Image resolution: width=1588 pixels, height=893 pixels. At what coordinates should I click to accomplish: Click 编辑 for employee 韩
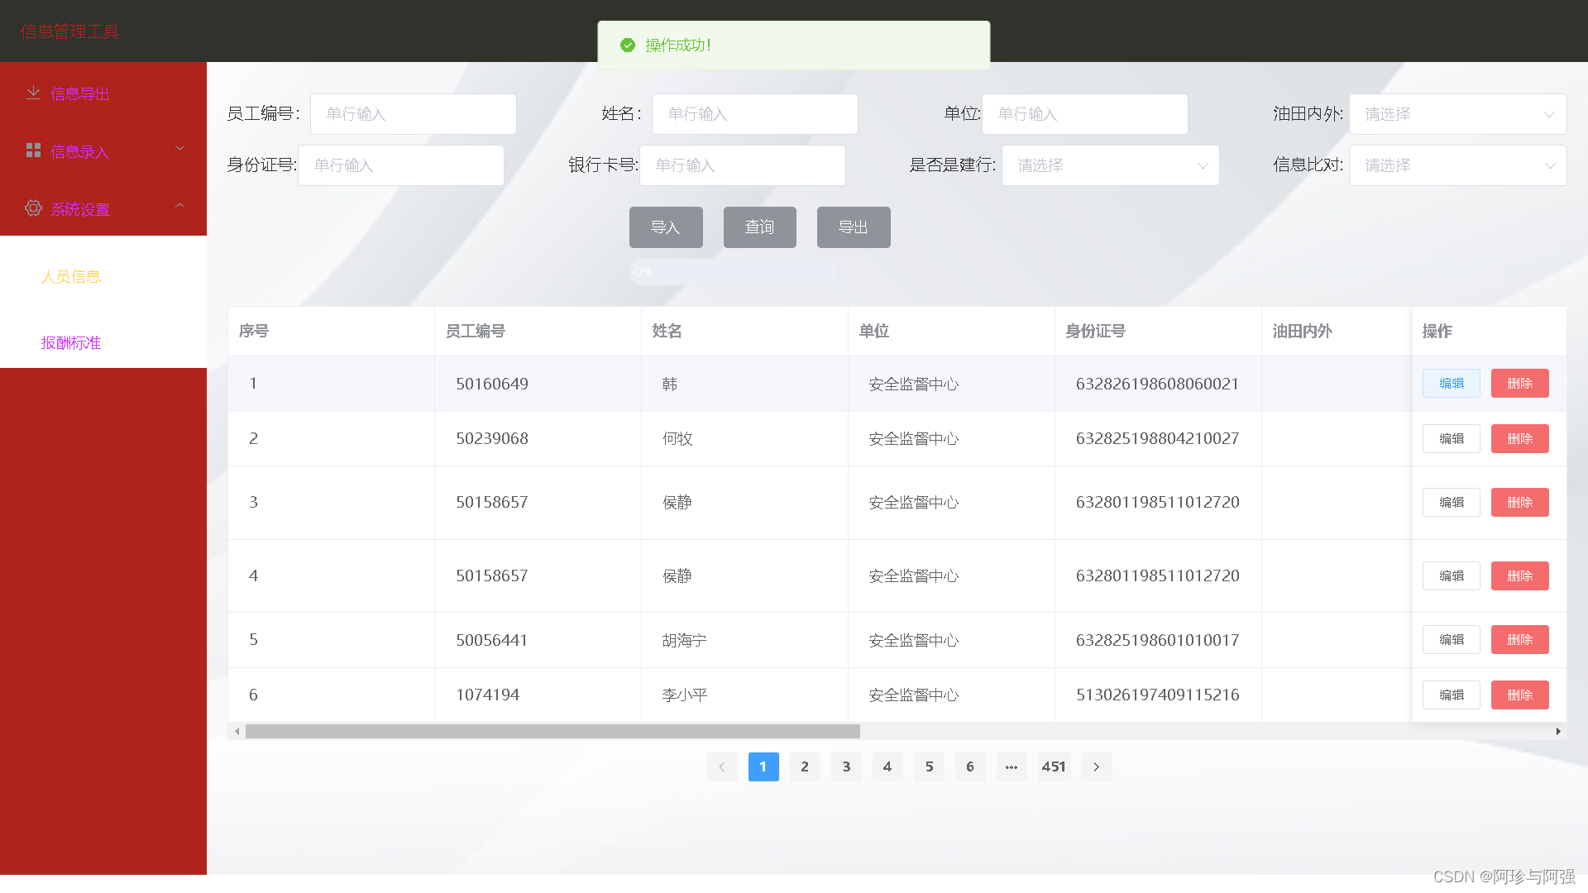pyautogui.click(x=1451, y=383)
